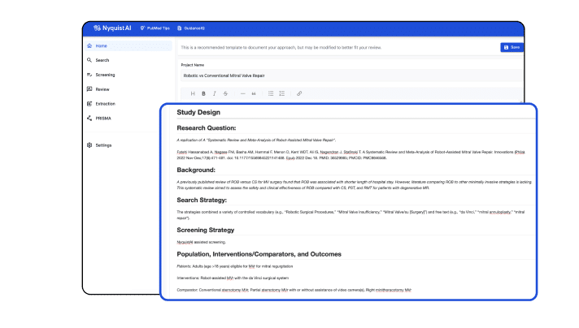Apply strikethrough from the editor toolbar
This screenshot has width=579, height=328.
click(225, 93)
